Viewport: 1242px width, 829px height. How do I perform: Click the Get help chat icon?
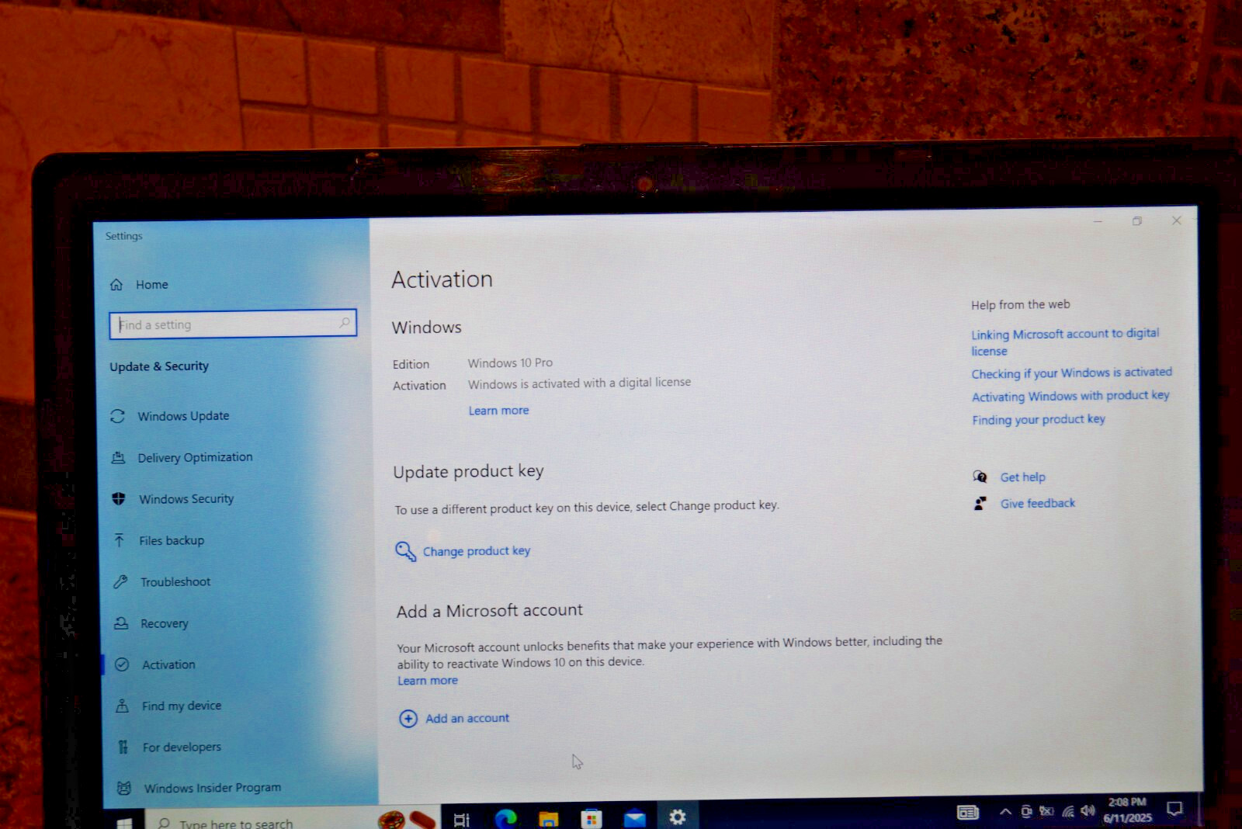point(980,477)
